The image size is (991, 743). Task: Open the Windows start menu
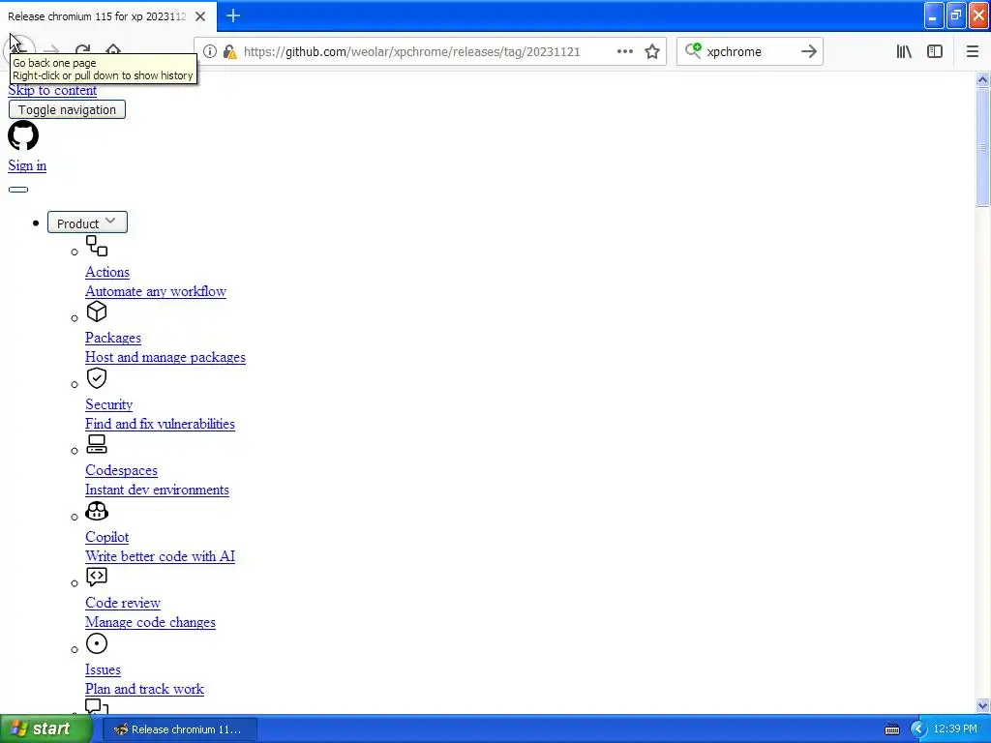click(45, 729)
